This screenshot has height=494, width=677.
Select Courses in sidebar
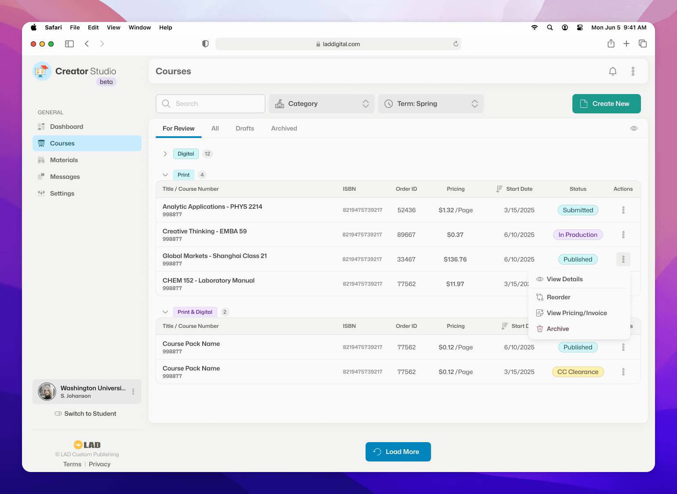click(x=87, y=143)
